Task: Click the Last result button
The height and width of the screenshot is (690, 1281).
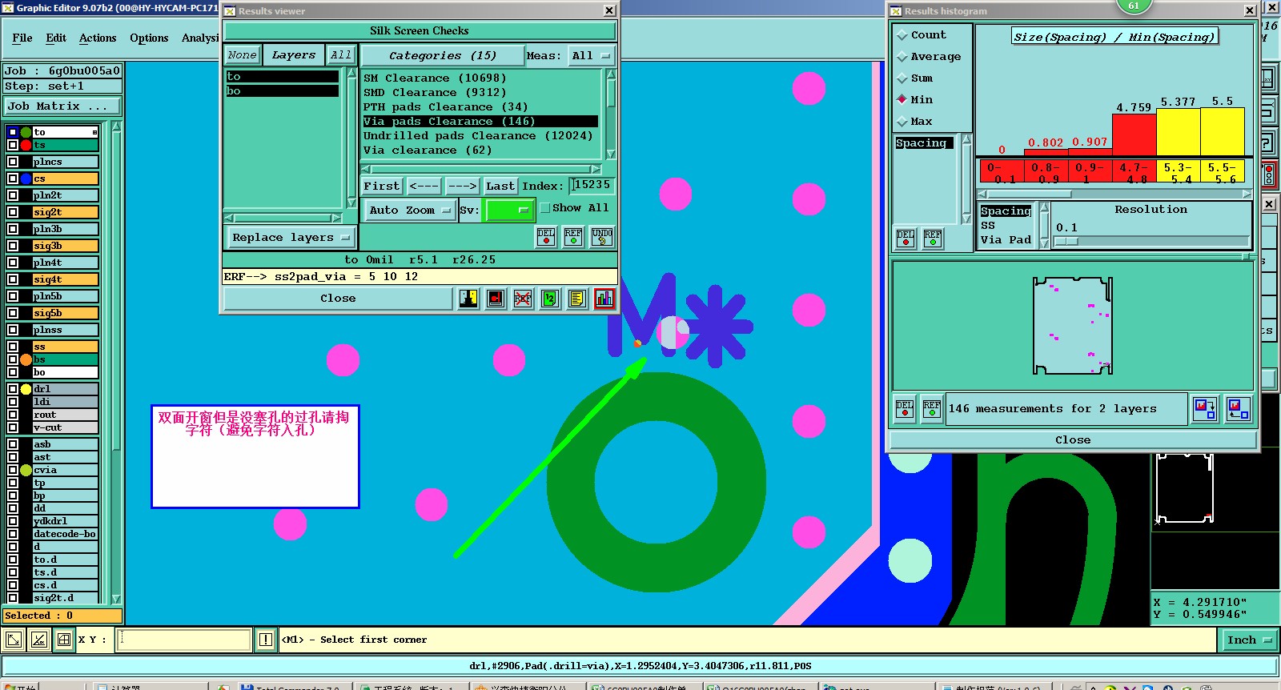Action: click(500, 187)
